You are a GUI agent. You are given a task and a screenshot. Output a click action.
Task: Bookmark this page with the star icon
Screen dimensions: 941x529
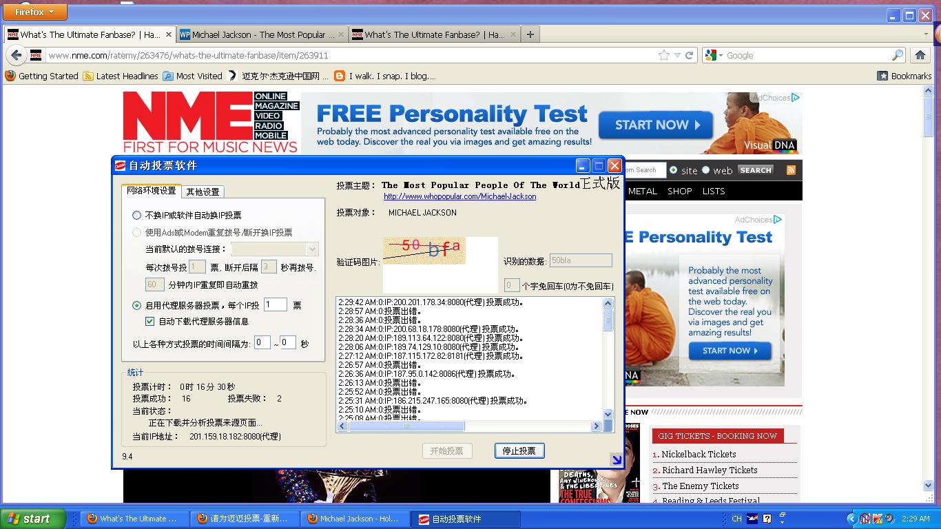coord(663,55)
